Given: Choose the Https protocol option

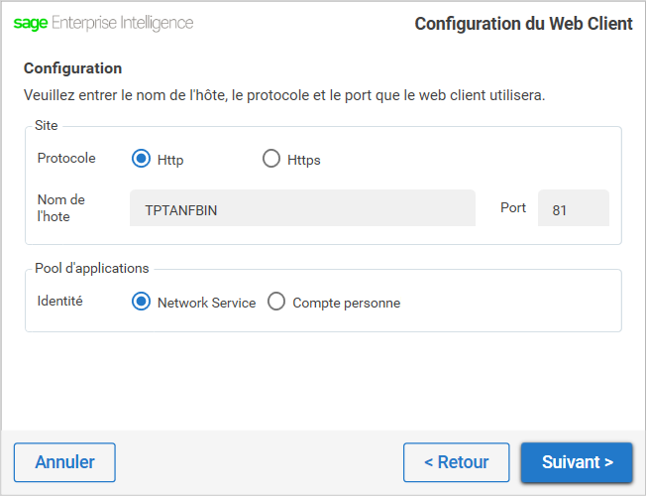Looking at the screenshot, I should pyautogui.click(x=271, y=159).
